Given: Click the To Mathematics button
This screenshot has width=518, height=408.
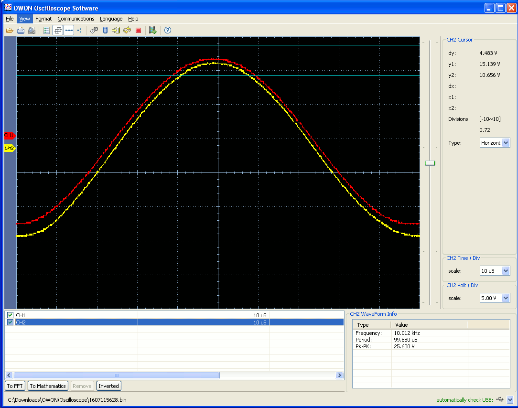Looking at the screenshot, I should point(48,386).
